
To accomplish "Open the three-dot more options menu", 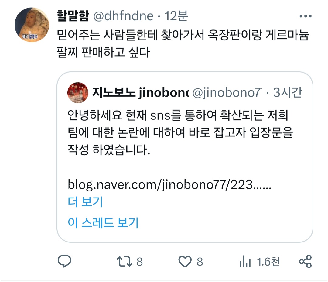I will pos(306,16).
